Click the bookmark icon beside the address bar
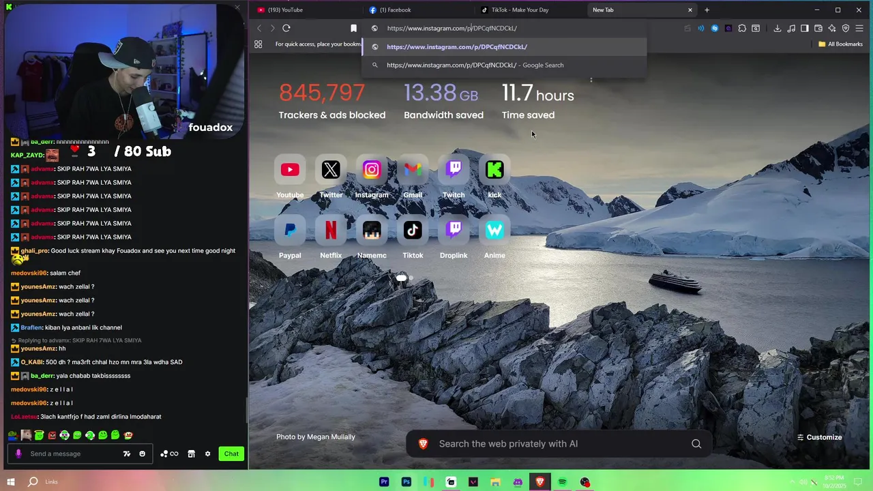 pyautogui.click(x=353, y=28)
